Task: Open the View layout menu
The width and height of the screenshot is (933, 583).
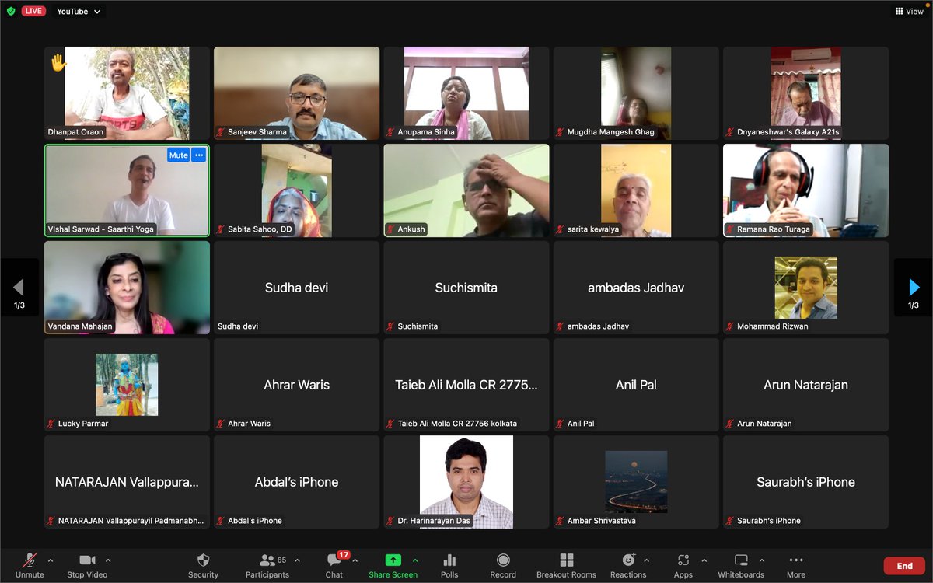Action: pos(909,12)
